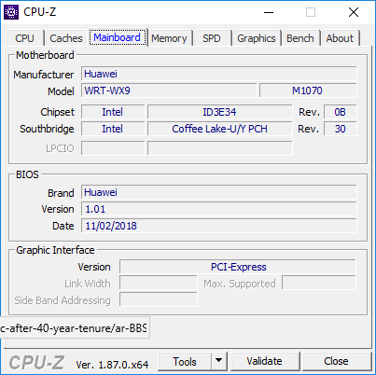Switch to the Caches tab
Screen dimensions: 376x375
click(66, 38)
